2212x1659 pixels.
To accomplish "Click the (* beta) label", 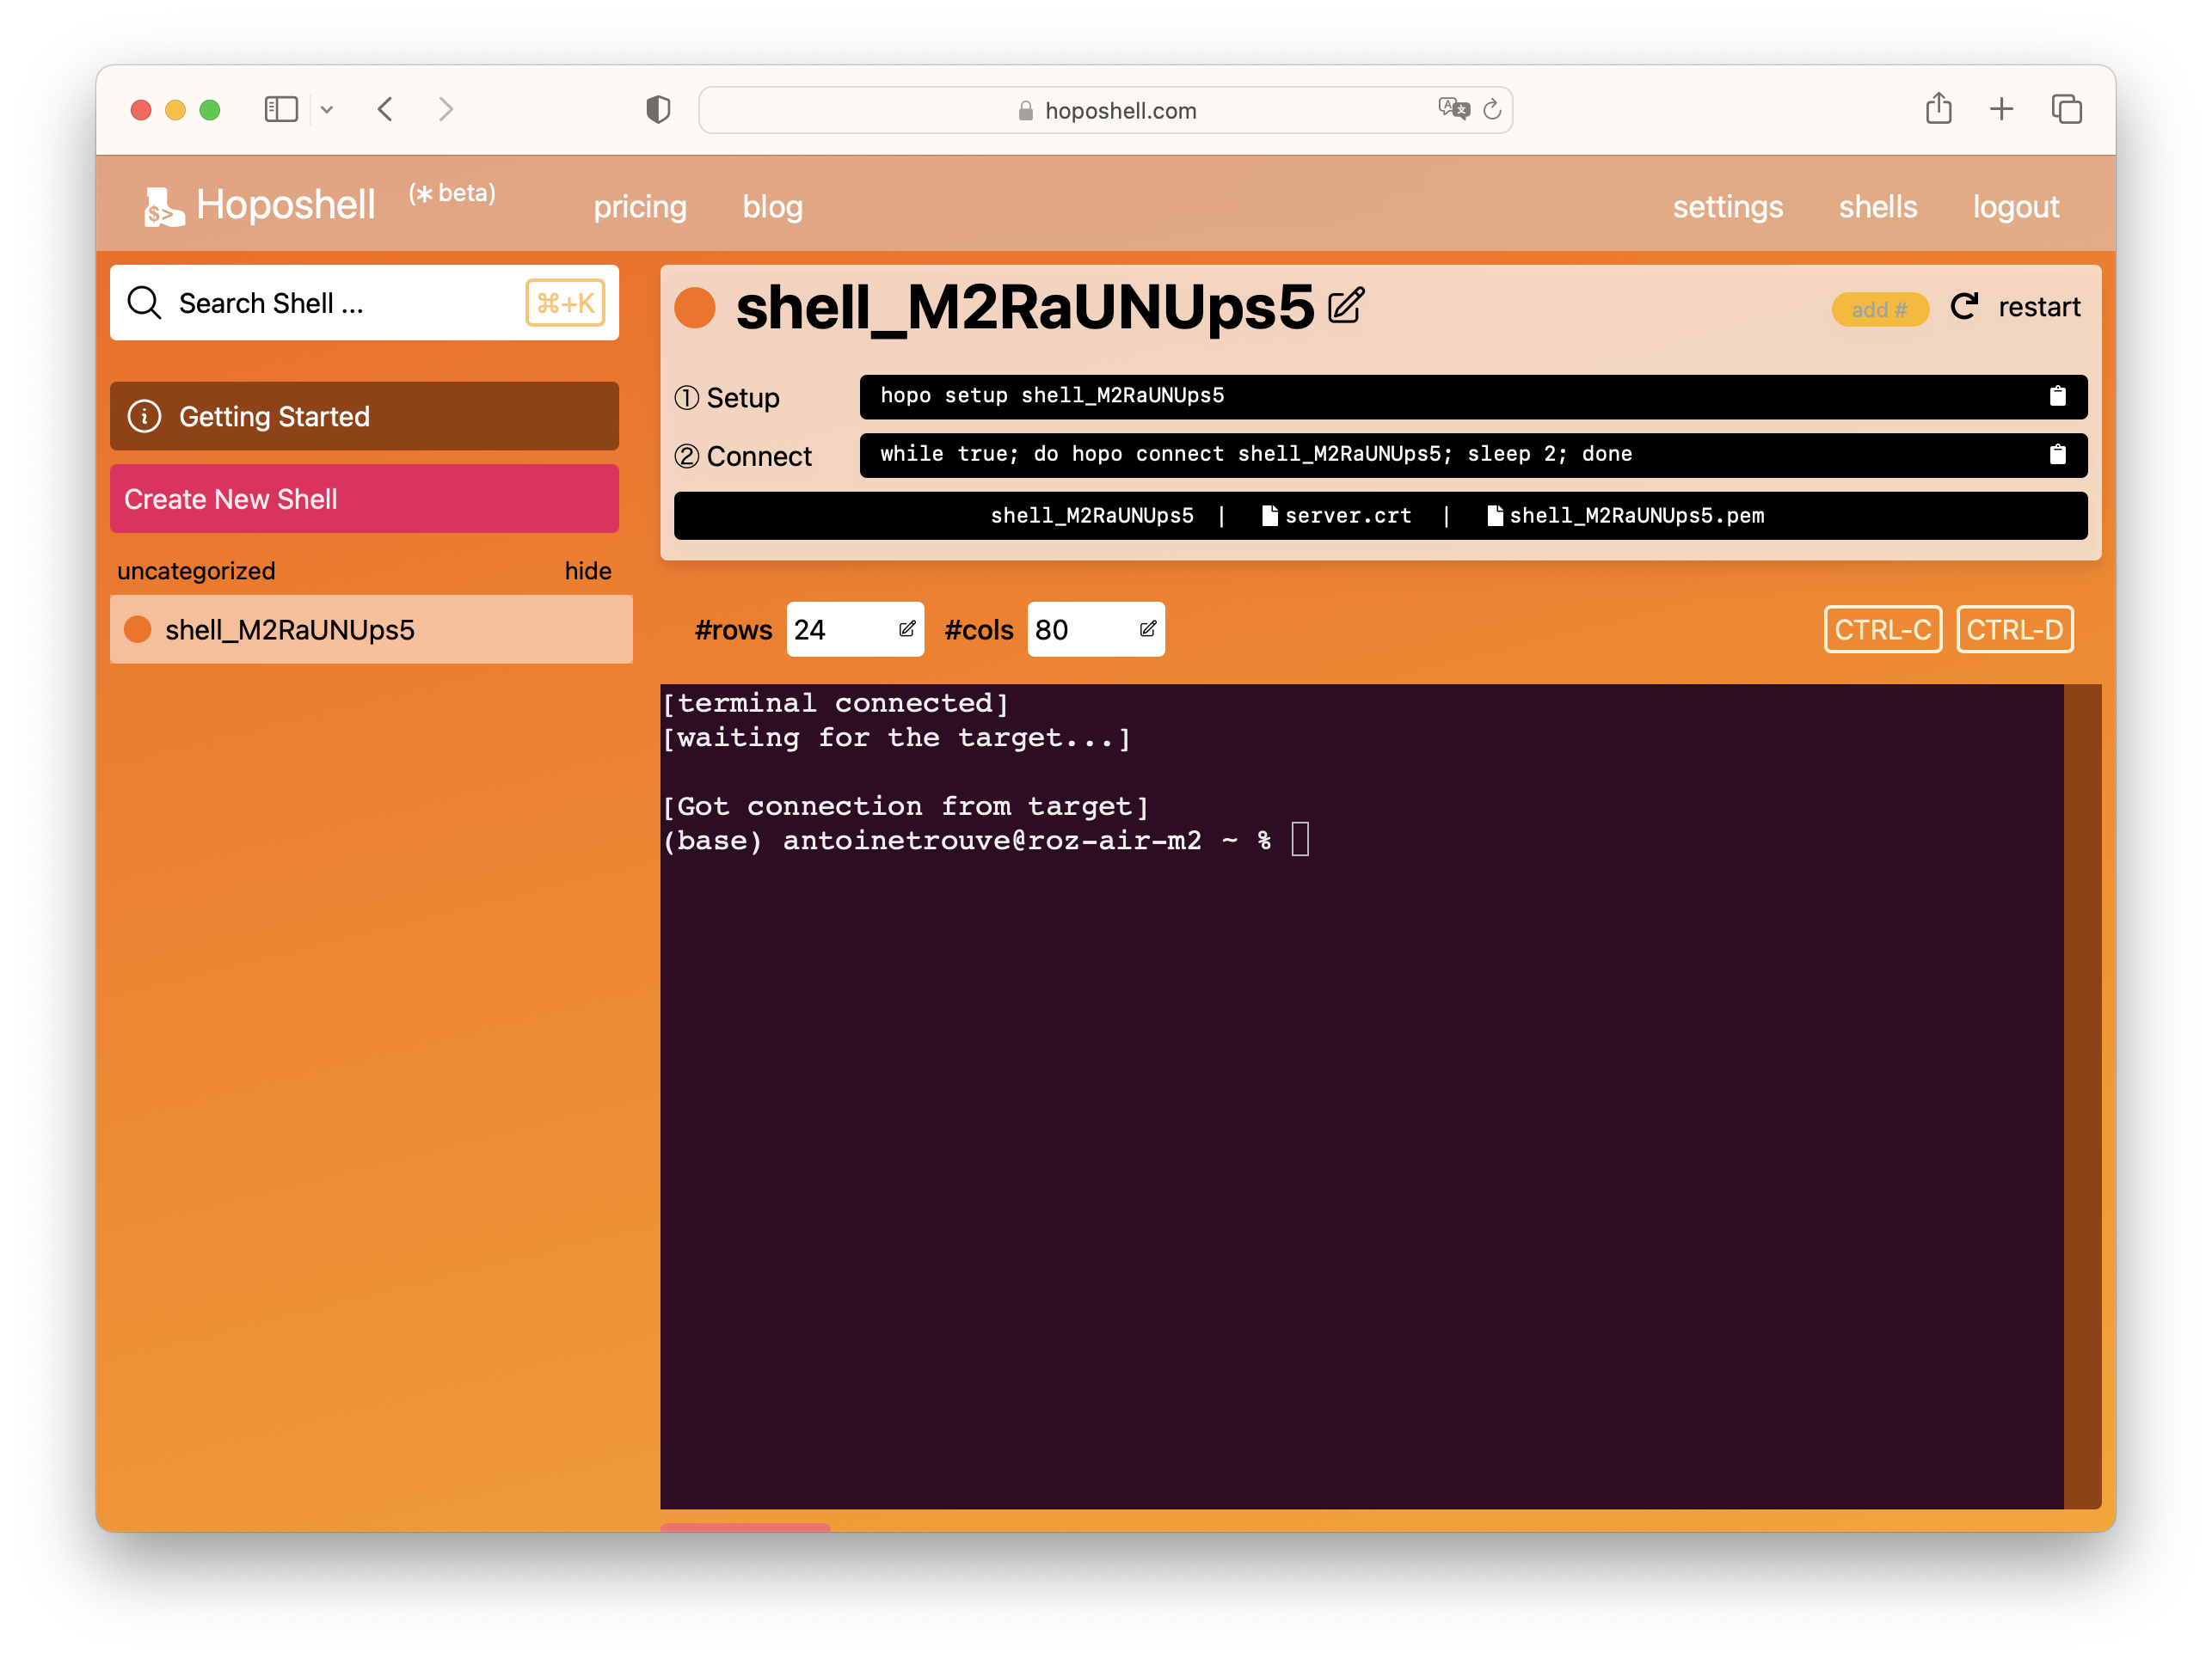I will [x=452, y=193].
